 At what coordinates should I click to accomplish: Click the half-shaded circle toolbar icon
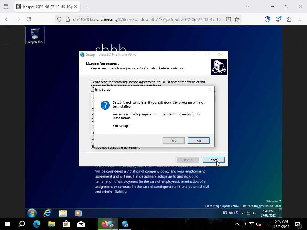pyautogui.click(x=267, y=19)
